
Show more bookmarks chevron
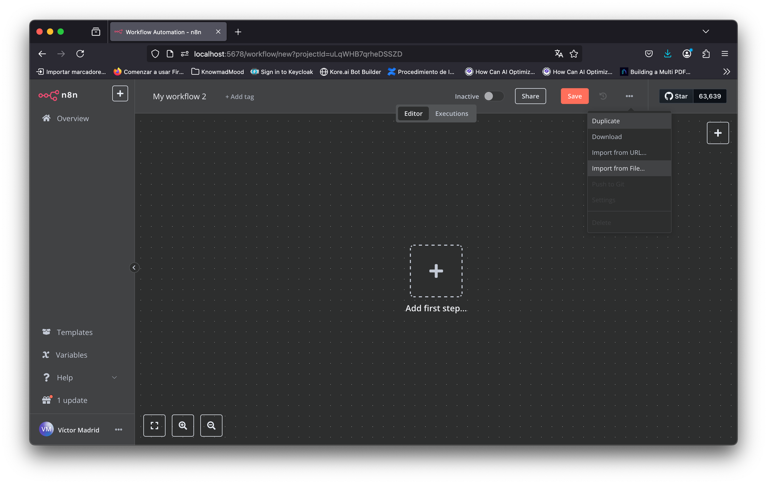(726, 72)
